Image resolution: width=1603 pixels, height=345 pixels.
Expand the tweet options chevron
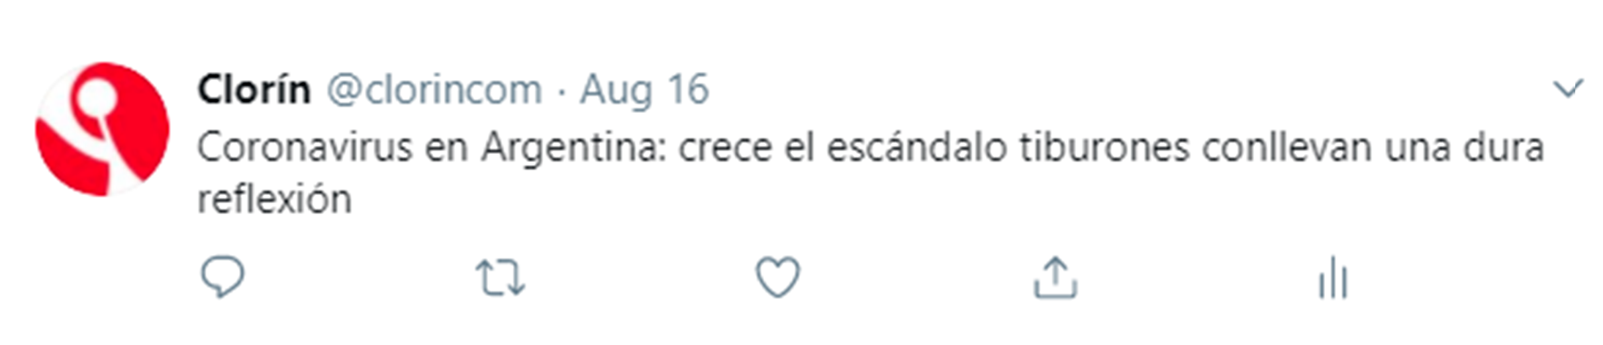[1568, 88]
